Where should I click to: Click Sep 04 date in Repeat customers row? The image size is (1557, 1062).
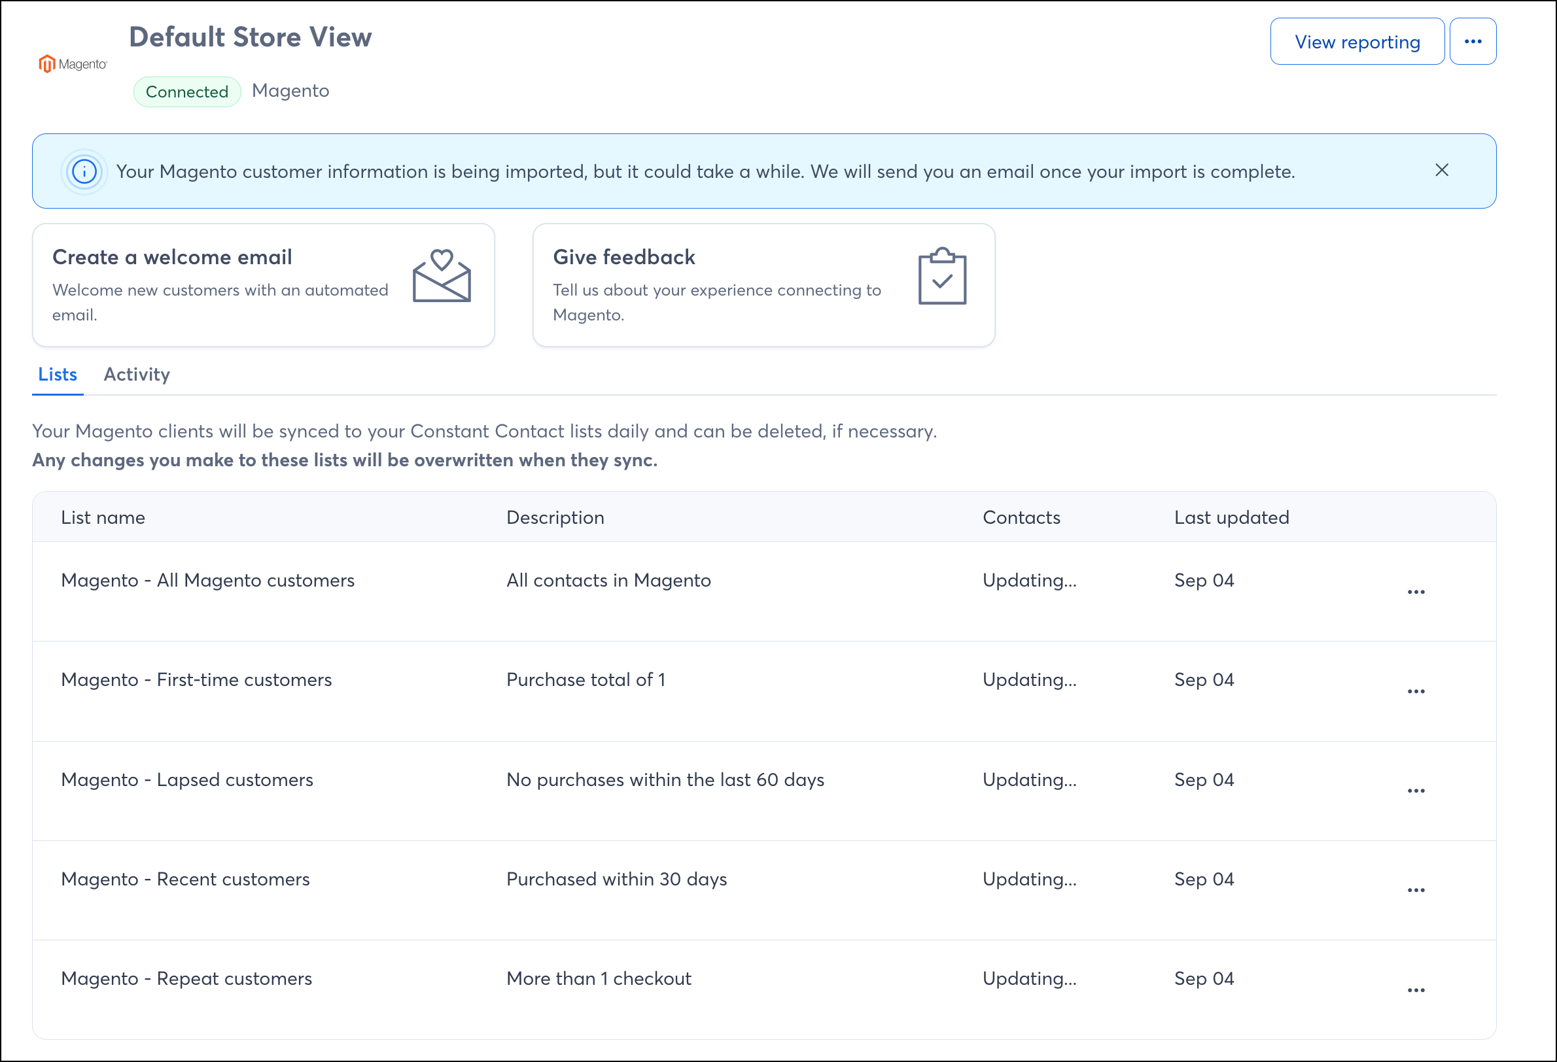[x=1204, y=978]
